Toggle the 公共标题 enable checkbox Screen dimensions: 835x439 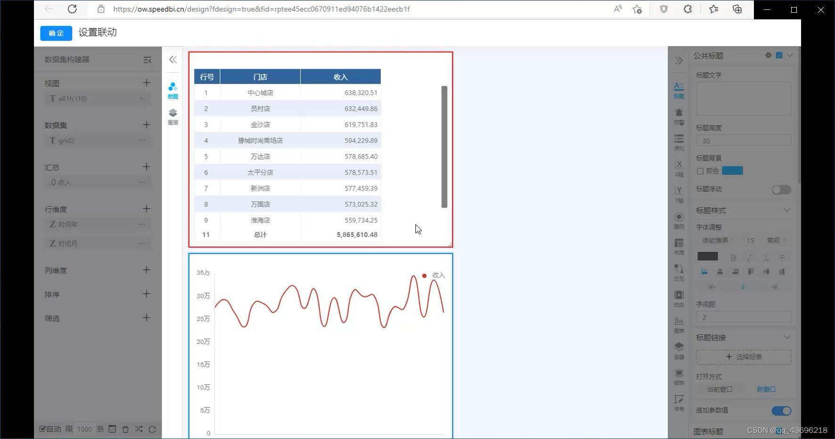779,55
